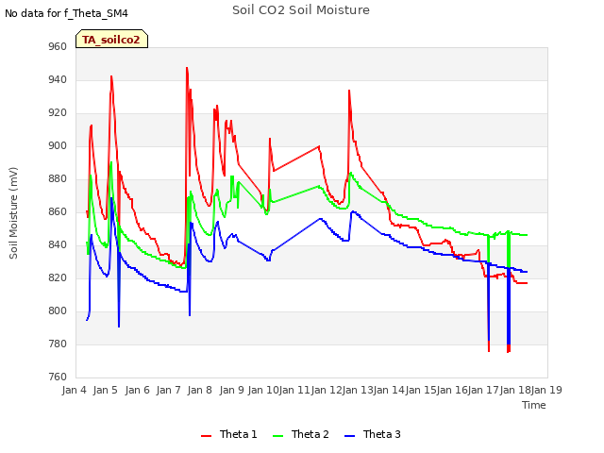Image resolution: width=604 pixels, height=453 pixels.
Task: Click the Jan 9 x-axis tick label
Action: pos(231,390)
